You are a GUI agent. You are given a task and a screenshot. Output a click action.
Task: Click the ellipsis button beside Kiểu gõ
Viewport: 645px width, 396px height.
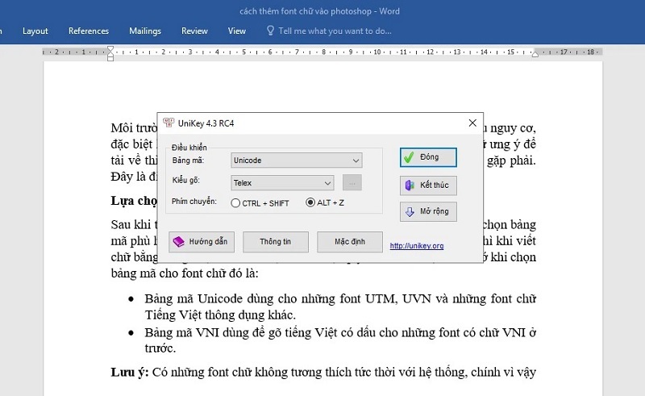coord(352,183)
